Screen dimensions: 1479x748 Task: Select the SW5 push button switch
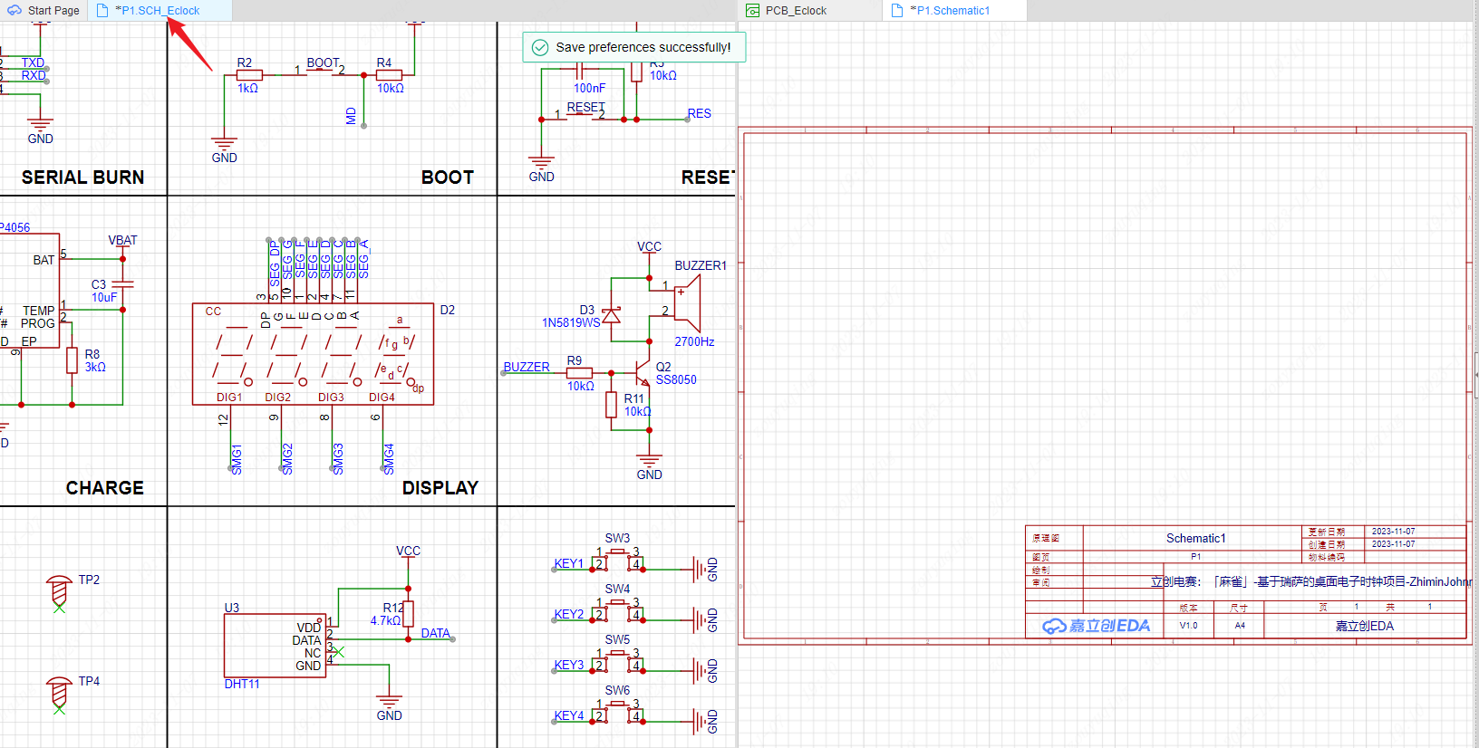coord(617,662)
